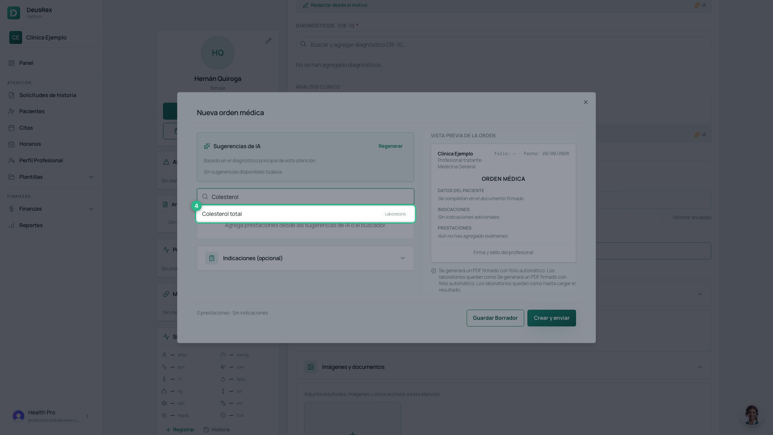This screenshot has width=773, height=435.
Task: Click the search magnifier icon in dialog
Action: pos(205,197)
